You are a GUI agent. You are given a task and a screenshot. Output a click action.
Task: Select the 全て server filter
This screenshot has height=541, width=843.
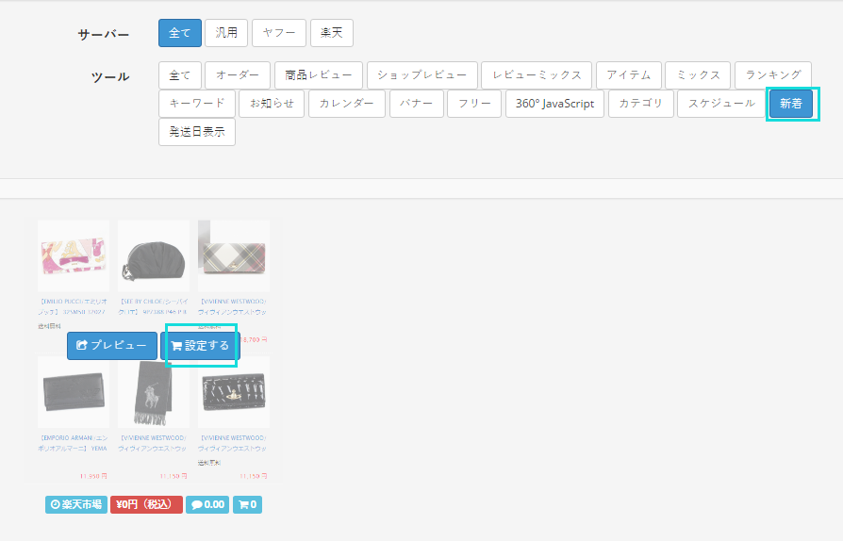(179, 33)
